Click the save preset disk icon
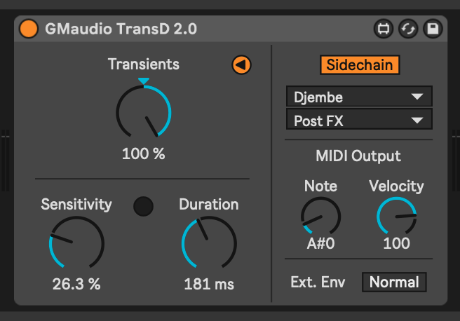The image size is (460, 321). [x=433, y=29]
